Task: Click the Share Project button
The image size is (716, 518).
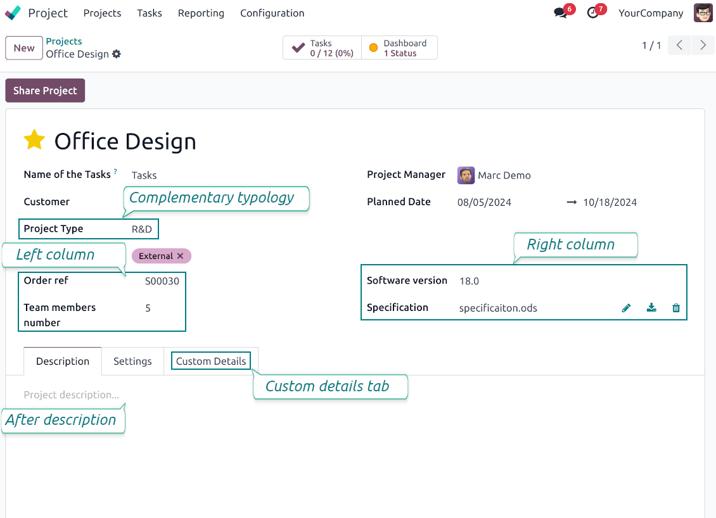Action: (45, 91)
